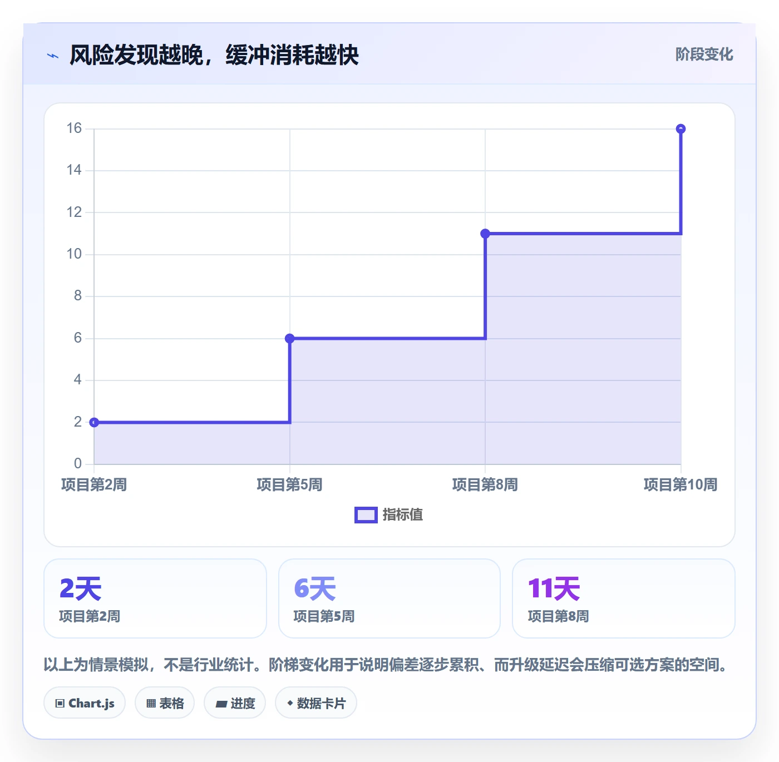Open the 2天 data card
The image size is (779, 762).
pos(155,598)
